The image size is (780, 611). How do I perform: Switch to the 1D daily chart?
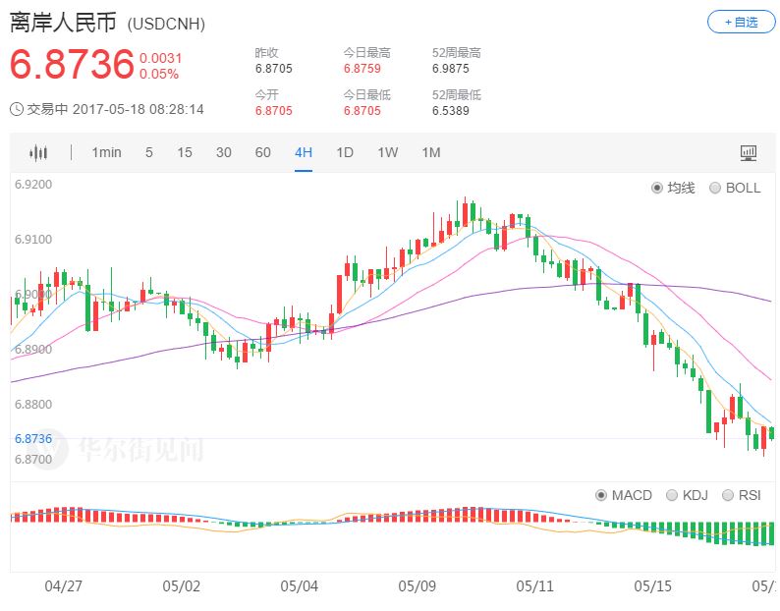click(x=345, y=152)
